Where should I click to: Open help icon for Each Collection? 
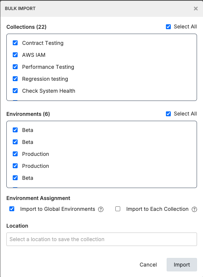(194, 209)
